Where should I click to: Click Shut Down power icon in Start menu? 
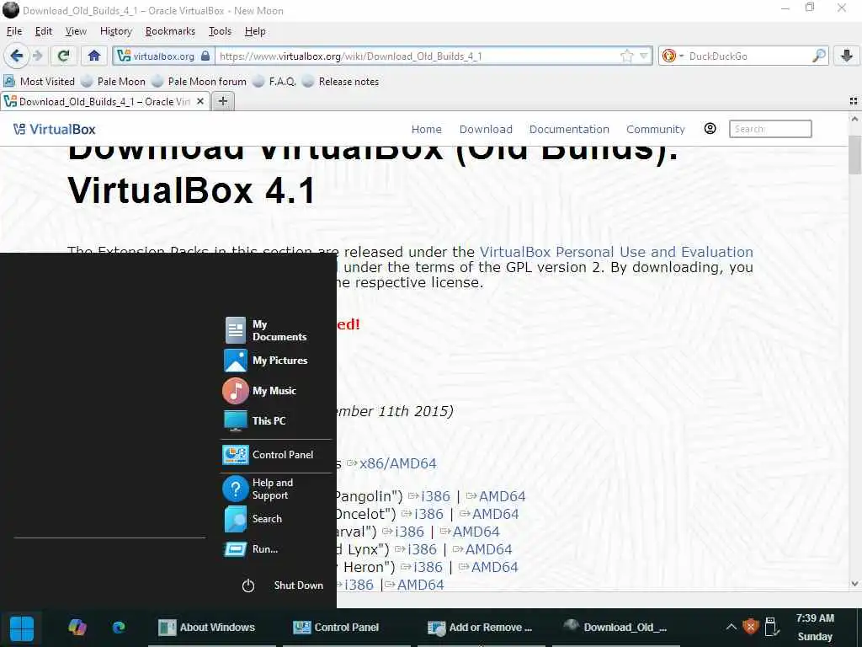click(248, 586)
